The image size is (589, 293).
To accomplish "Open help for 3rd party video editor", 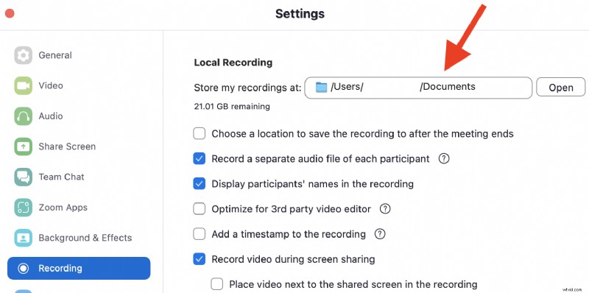I will point(385,208).
